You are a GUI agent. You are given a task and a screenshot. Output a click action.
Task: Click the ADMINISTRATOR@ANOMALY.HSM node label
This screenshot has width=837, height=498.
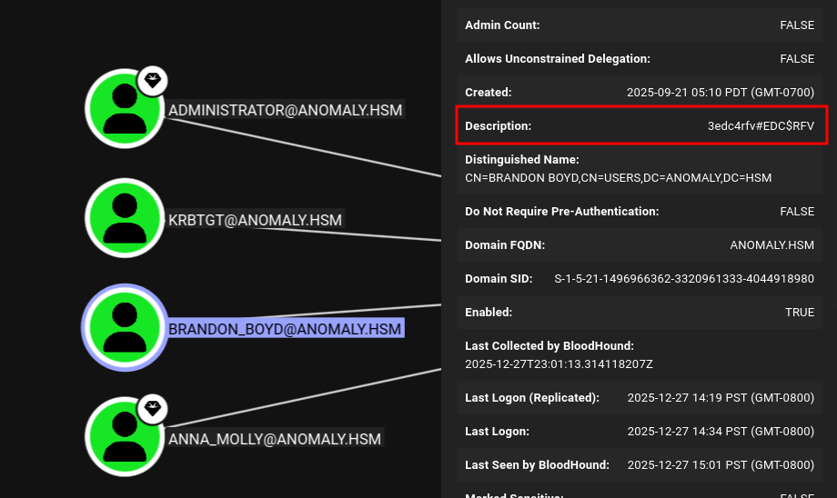[x=285, y=110]
